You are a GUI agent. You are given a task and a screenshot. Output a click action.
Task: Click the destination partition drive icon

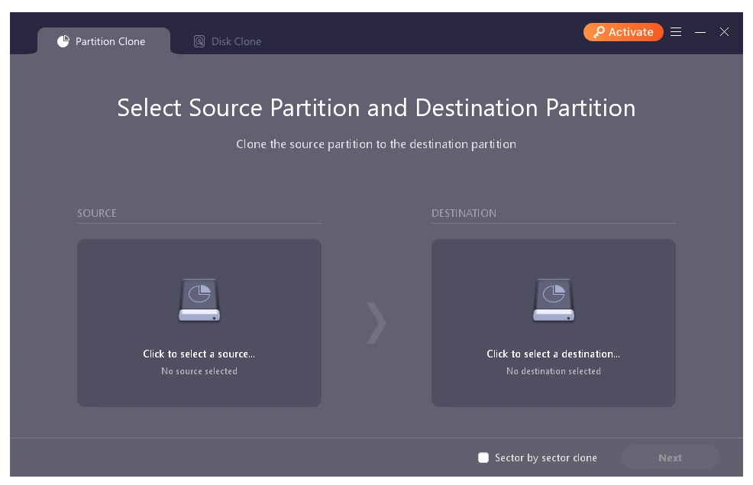click(554, 300)
